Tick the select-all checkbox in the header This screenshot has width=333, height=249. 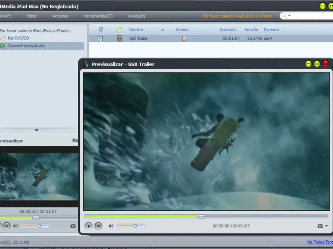[x=101, y=29]
